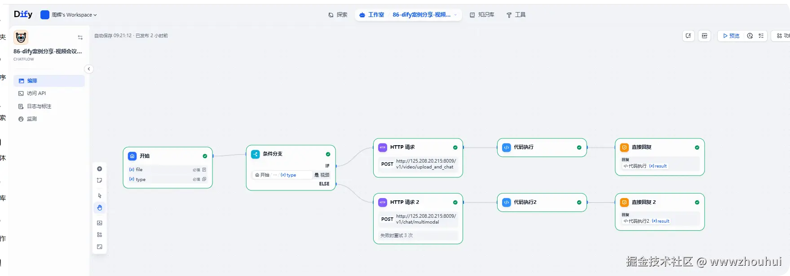
Task: Activate the hand pan tool
Action: (100, 208)
